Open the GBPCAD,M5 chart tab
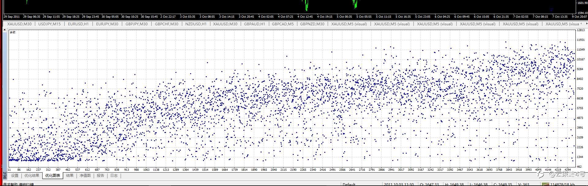 (283, 24)
